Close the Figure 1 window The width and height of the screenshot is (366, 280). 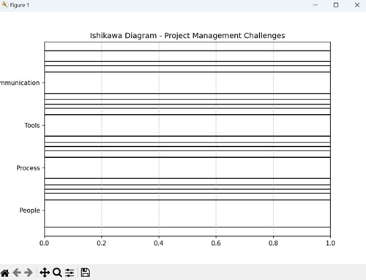tap(357, 5)
